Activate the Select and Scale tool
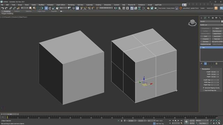Screen dimensions: 223x125 53,8
